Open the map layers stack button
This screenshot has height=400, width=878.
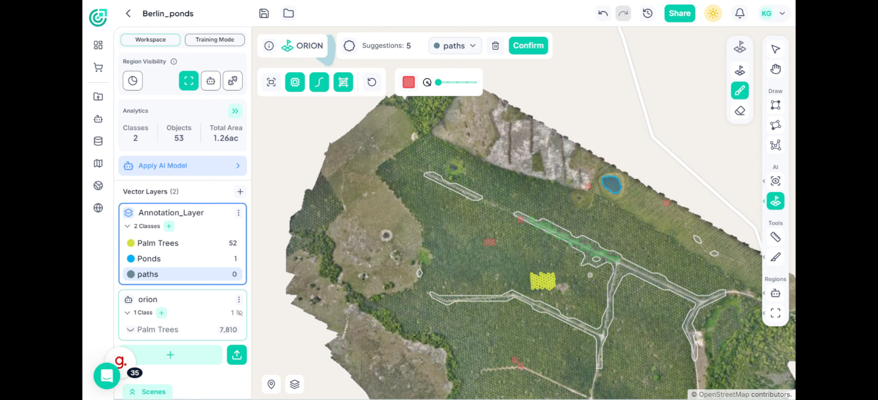295,384
